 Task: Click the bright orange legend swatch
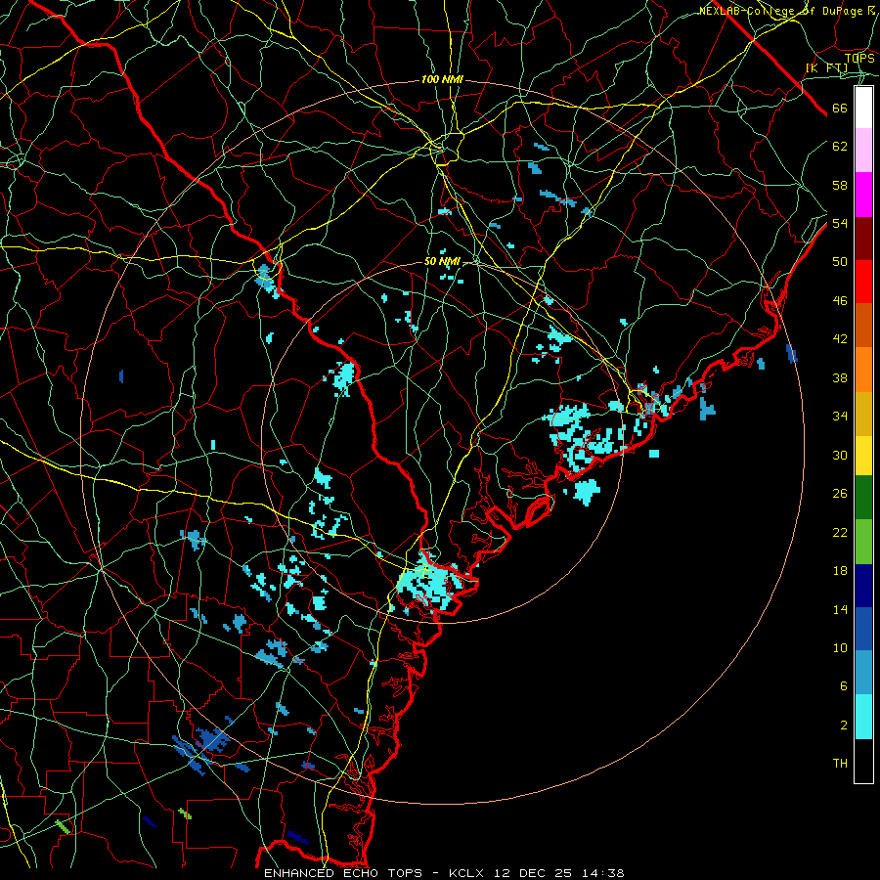[863, 370]
